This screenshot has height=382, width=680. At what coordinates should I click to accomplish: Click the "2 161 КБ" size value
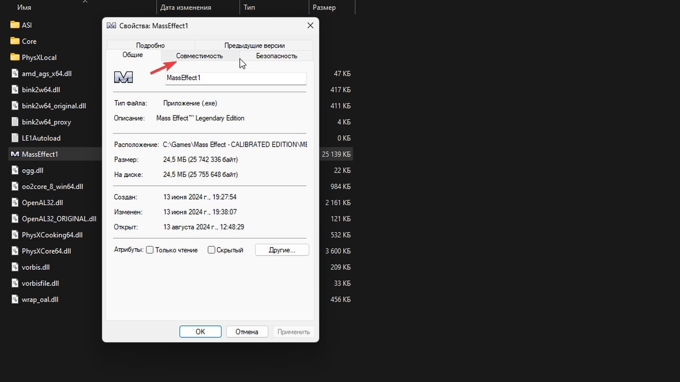pos(338,202)
